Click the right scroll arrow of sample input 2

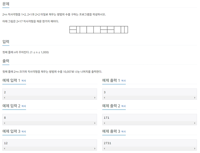(x=95, y=123)
